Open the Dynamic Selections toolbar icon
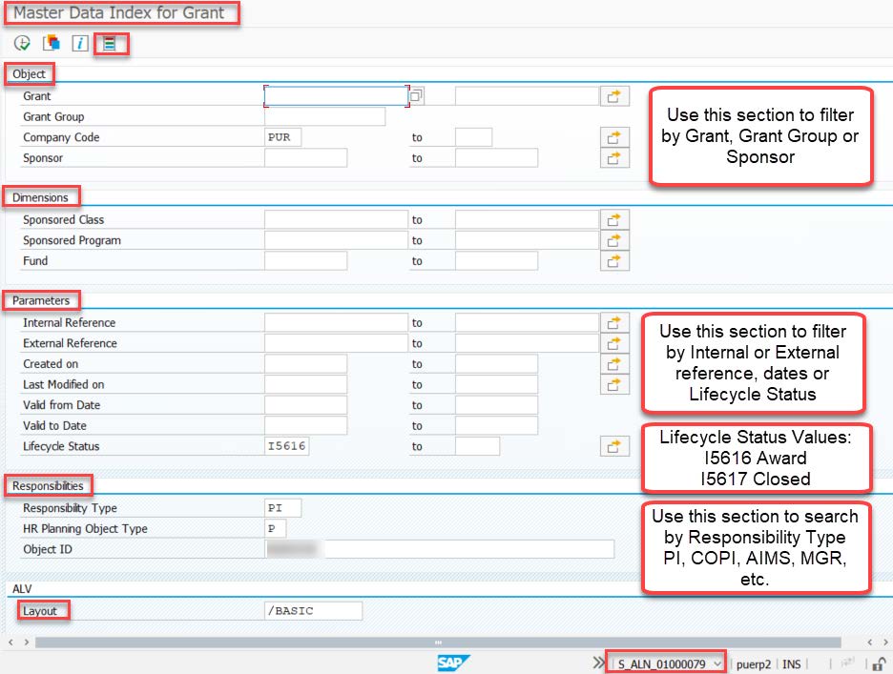Image resolution: width=893 pixels, height=674 pixels. pyautogui.click(x=110, y=43)
